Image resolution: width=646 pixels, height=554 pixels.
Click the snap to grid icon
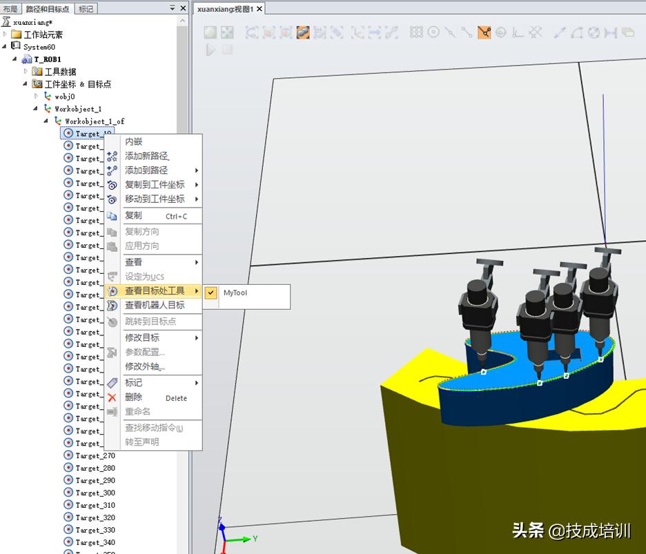[416, 32]
